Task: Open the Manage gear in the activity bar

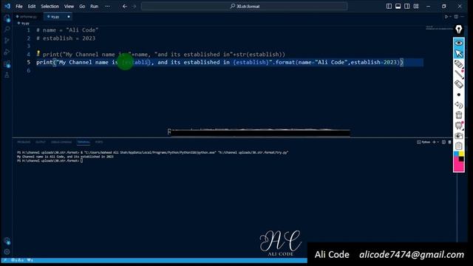Action: coord(7,252)
